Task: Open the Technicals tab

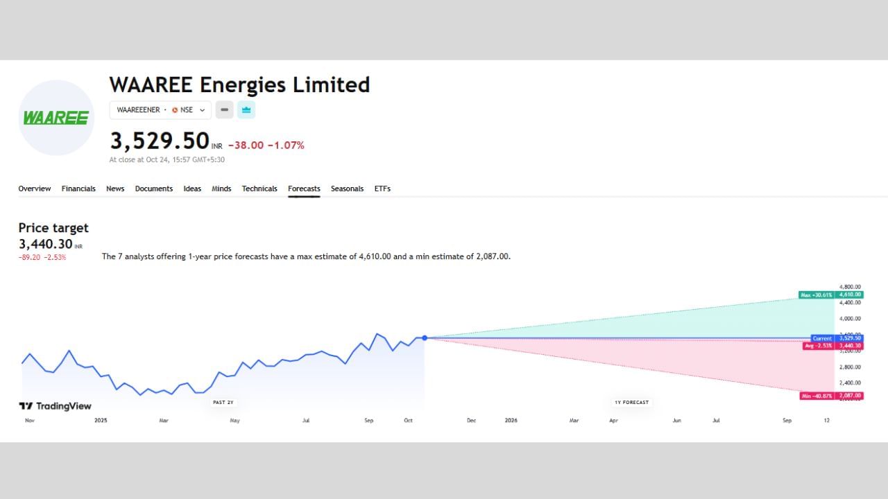Action: click(x=259, y=188)
